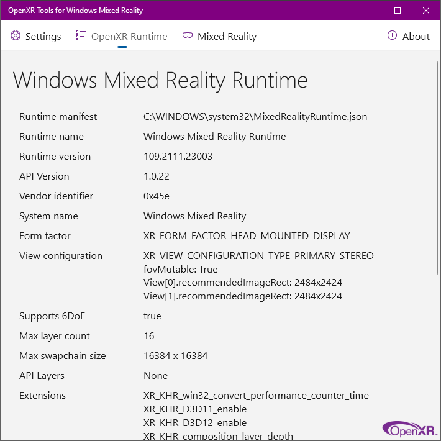Image resolution: width=441 pixels, height=441 pixels.
Task: Click the Settings gear icon
Action: [16, 36]
